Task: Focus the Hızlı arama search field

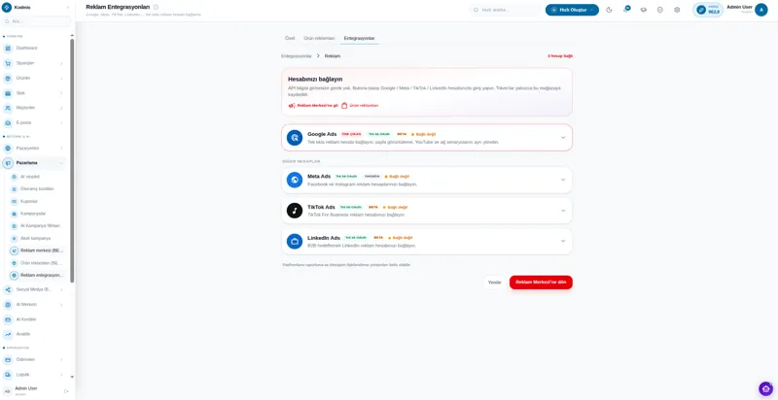Action: click(x=505, y=10)
